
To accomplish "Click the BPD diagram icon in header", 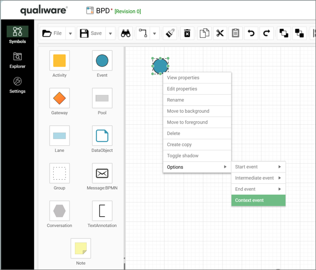I will (x=90, y=10).
